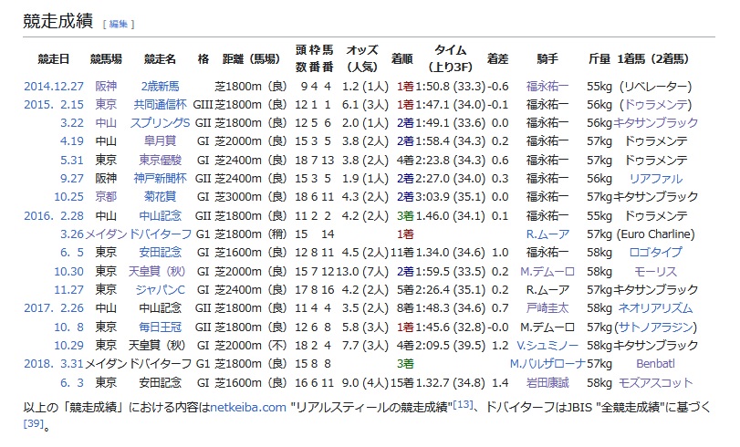Open the 3.26 date link
Viewport: 740px width, 447px height.
[72, 234]
